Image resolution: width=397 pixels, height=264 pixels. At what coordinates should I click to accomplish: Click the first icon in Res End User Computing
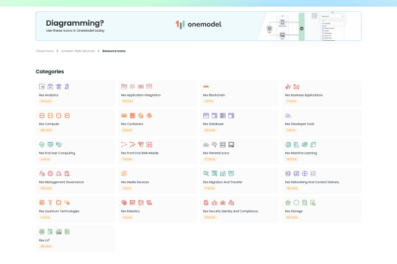(42, 145)
